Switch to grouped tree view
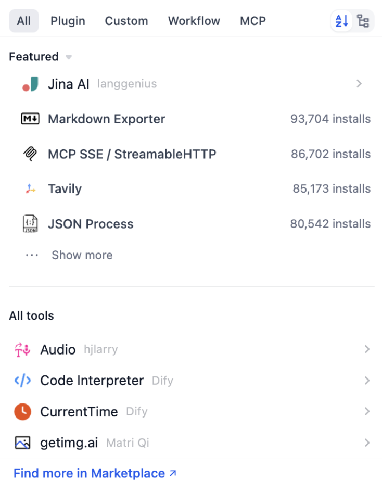Screen dimensions: 382x480 (363, 21)
